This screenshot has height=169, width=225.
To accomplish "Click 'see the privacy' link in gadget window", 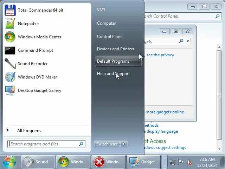I will tap(160, 55).
